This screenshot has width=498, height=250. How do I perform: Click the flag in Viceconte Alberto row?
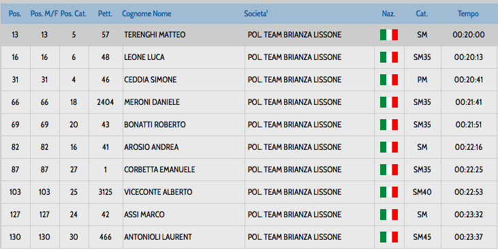(389, 192)
